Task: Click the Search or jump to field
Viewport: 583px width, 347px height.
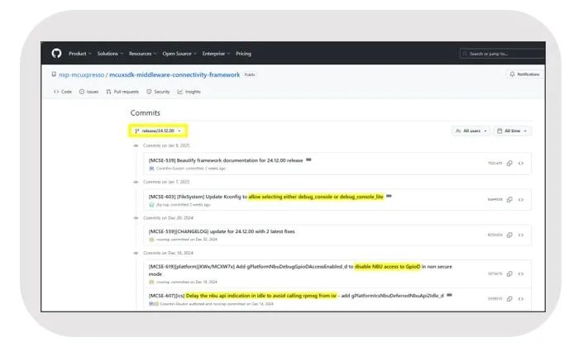Action: coord(502,54)
